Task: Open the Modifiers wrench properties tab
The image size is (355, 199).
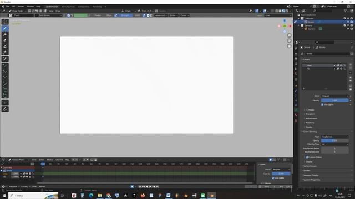Action: (296, 91)
